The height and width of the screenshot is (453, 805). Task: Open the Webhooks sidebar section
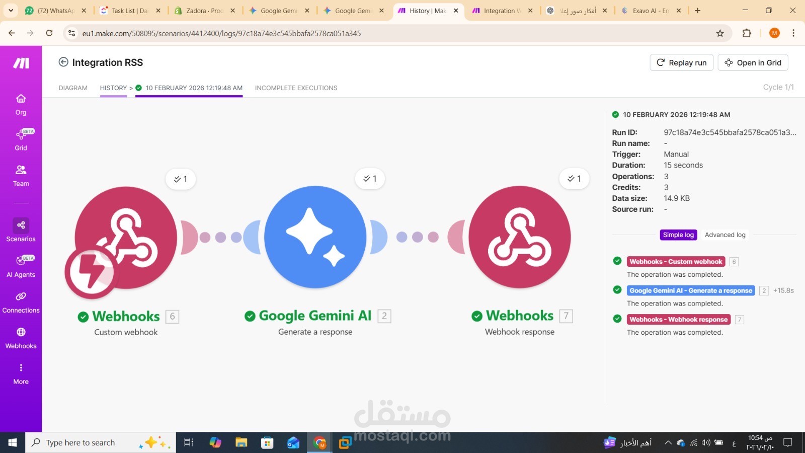(x=21, y=338)
